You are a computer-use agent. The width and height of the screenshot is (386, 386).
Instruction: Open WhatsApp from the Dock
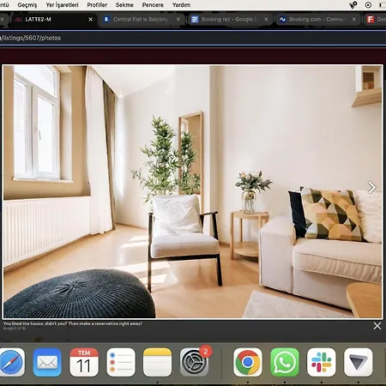285,362
